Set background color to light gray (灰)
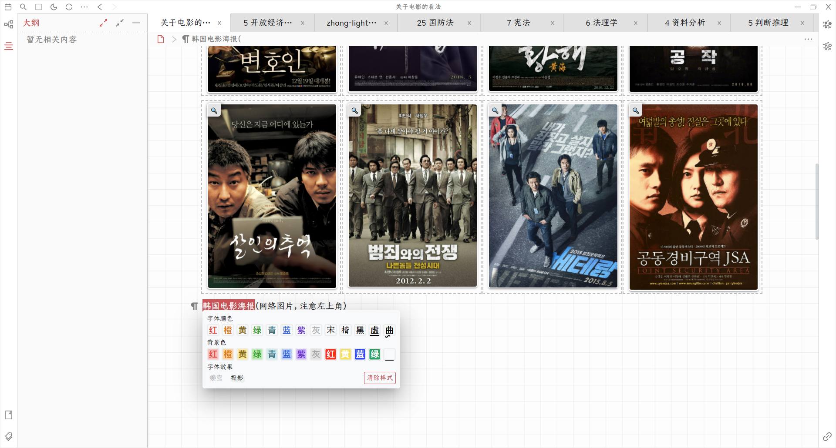The width and height of the screenshot is (836, 448). point(316,354)
